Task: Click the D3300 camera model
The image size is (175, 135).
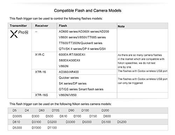Action: tap(70, 122)
